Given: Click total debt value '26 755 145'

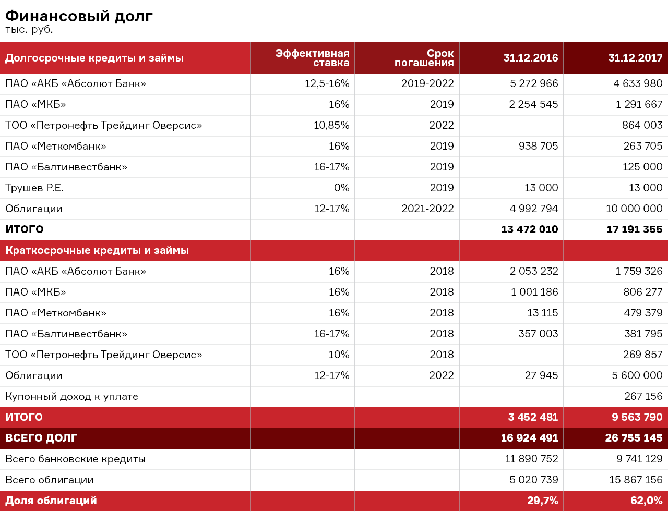Looking at the screenshot, I should click(x=634, y=438).
